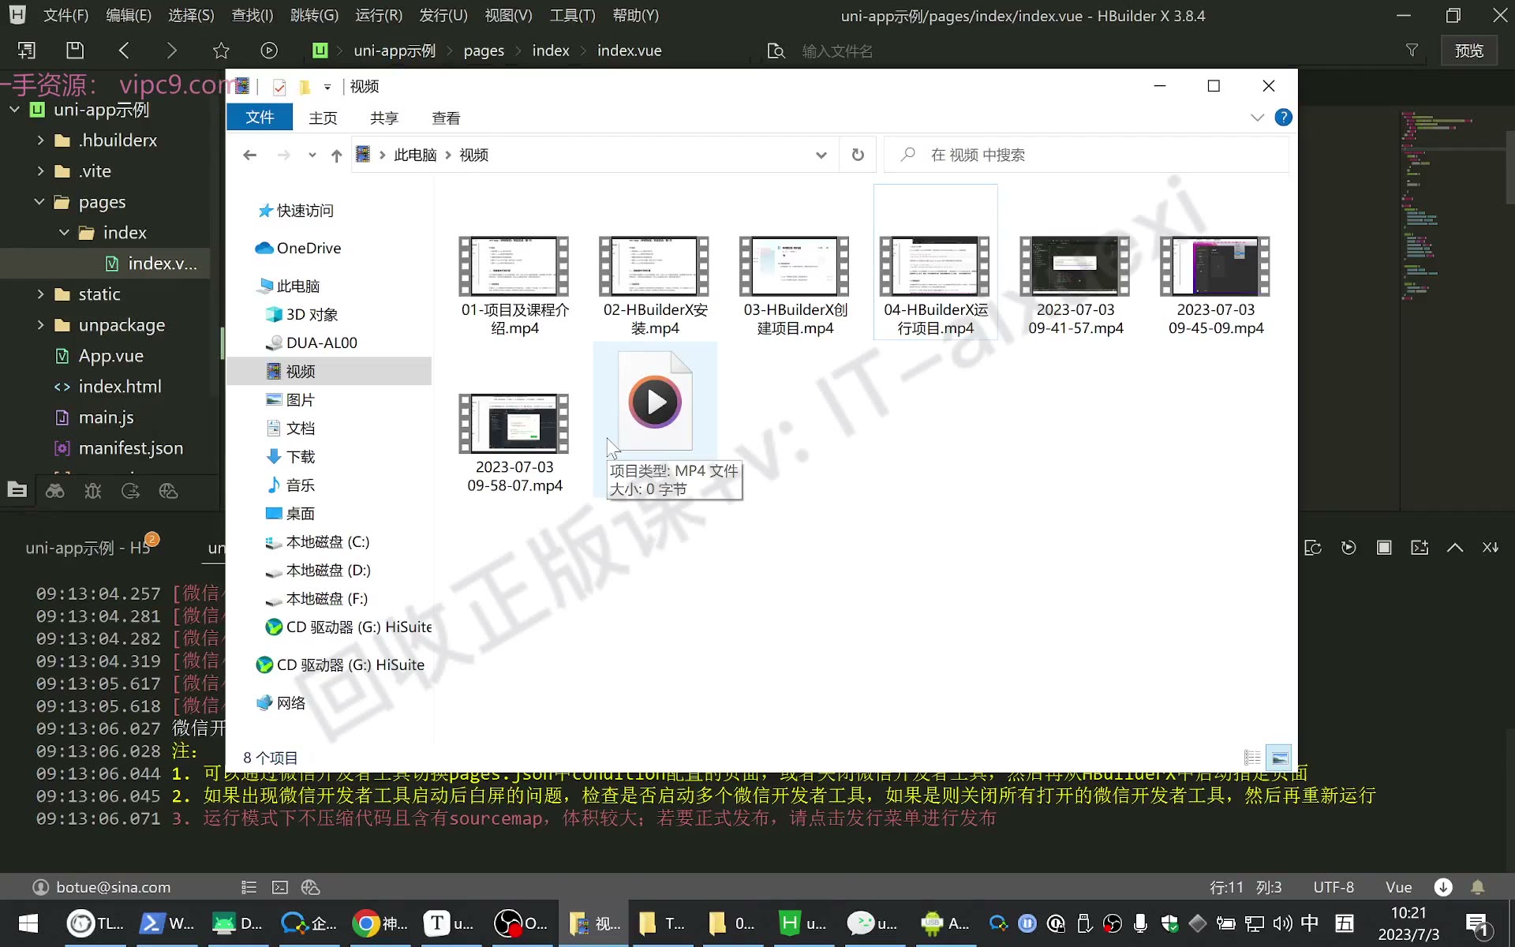Click the HBuilder save file icon
The width and height of the screenshot is (1515, 947).
pos(75,51)
